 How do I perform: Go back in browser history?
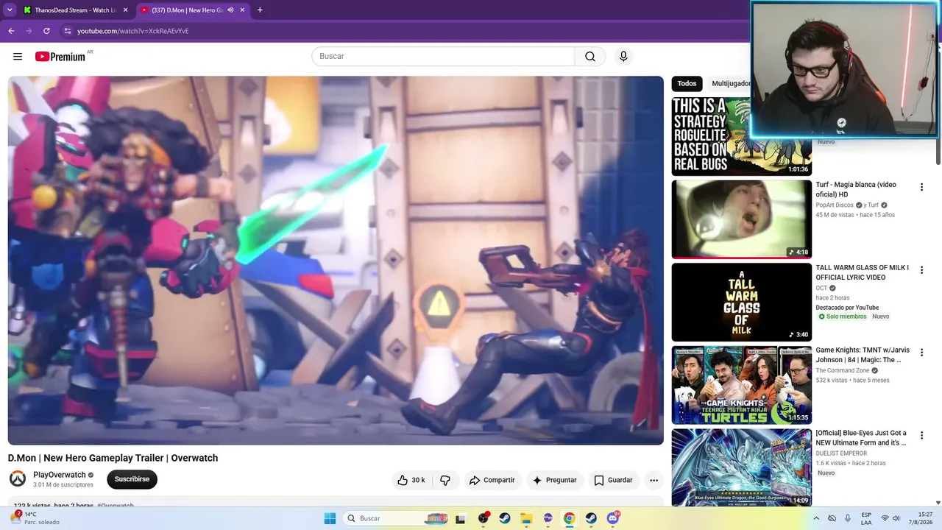point(11,31)
